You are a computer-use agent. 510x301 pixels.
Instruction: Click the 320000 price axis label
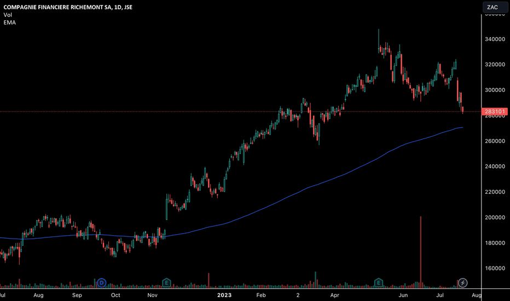click(495, 65)
